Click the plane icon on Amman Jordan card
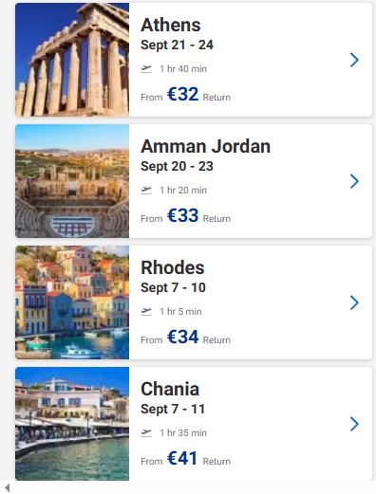The width and height of the screenshot is (376, 494). [x=146, y=190]
